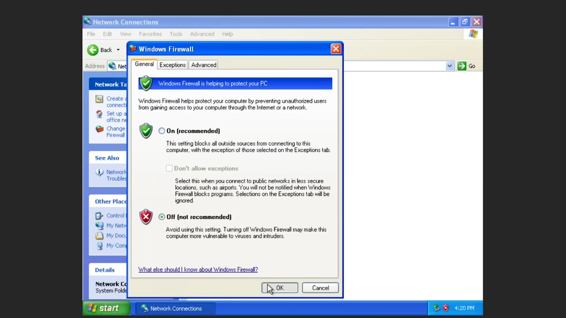This screenshot has height=318, width=566.
Task: Expand the Address bar dropdown
Action: point(450,66)
